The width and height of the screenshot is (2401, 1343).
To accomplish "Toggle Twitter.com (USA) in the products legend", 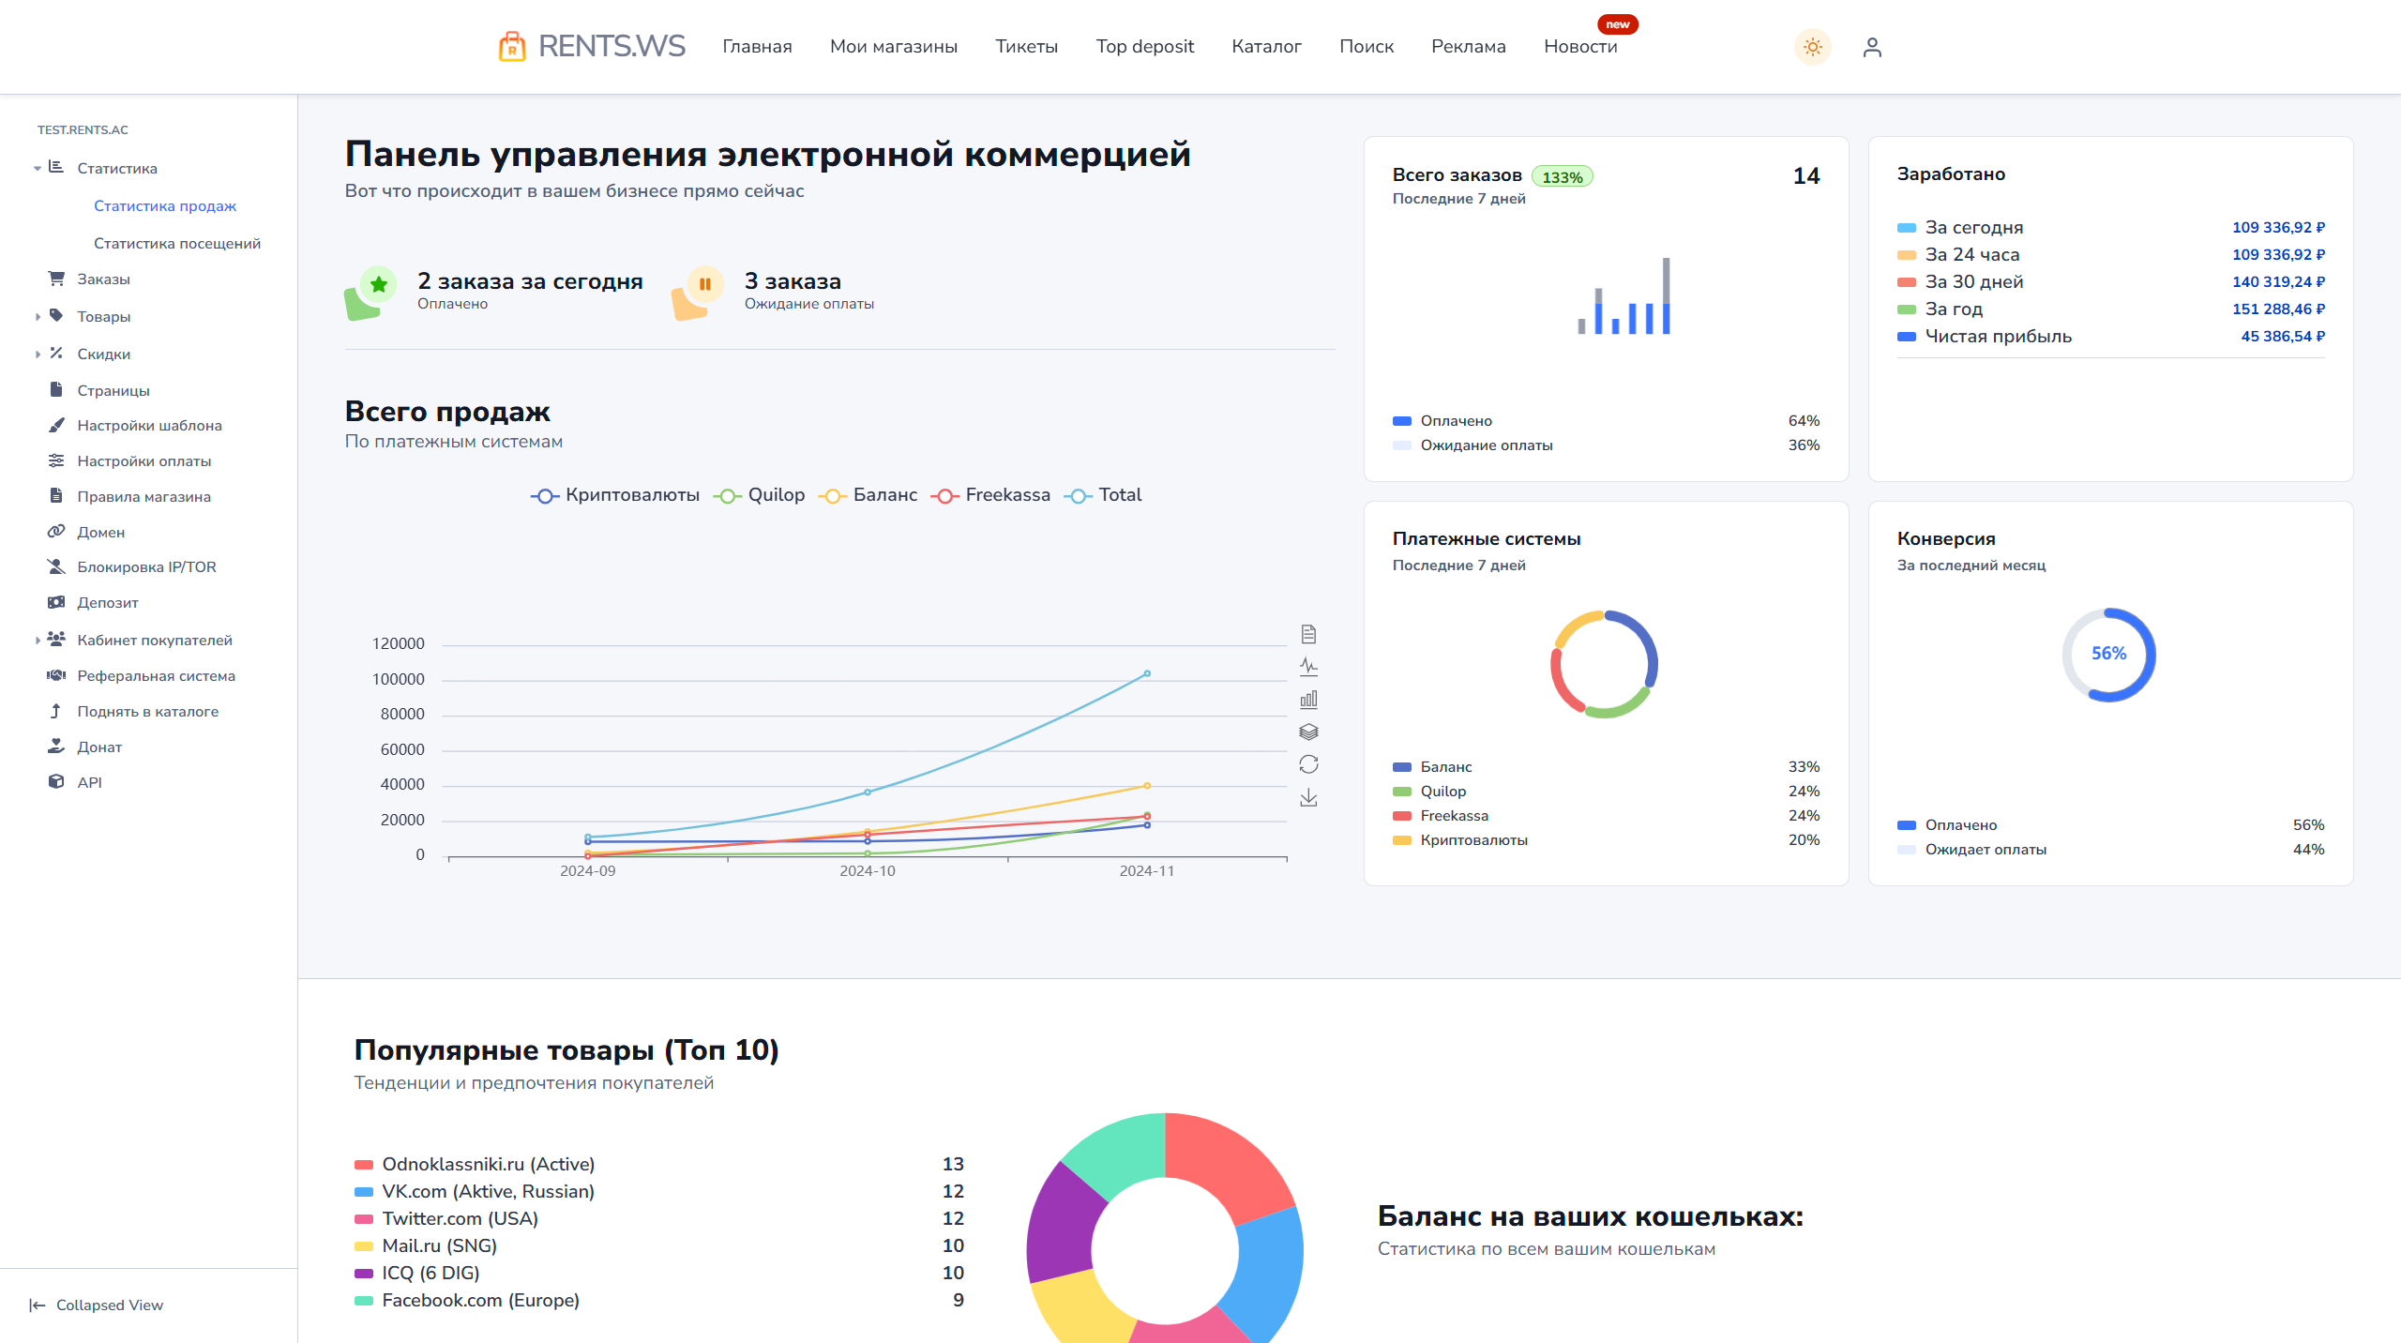I will coord(446,1218).
